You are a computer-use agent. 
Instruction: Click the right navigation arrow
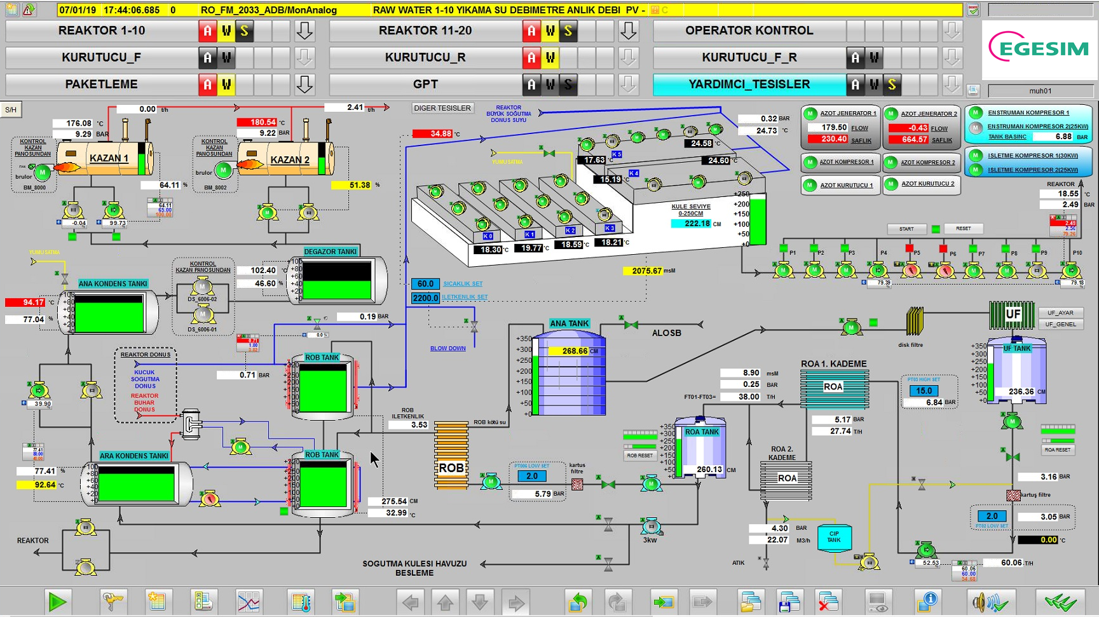(x=515, y=601)
